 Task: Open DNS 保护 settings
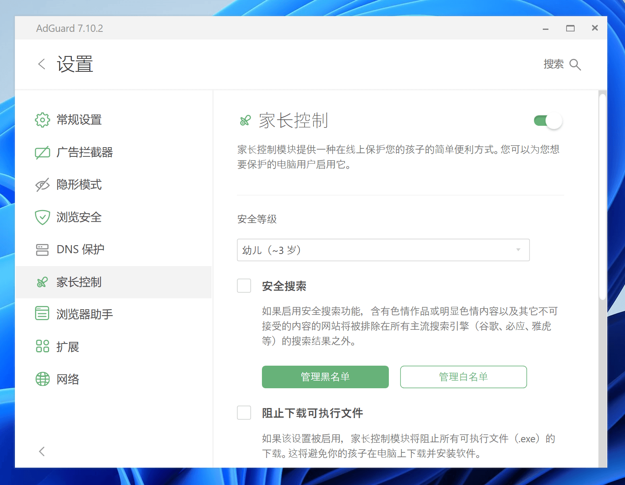pyautogui.click(x=42, y=250)
